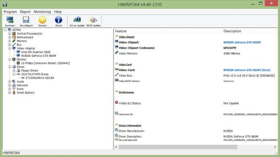The image size is (280, 157).
Task: Expand the Motherboard tree node
Action: (9, 37)
